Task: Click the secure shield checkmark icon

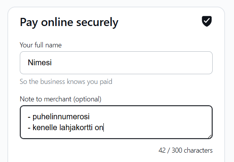Action: pyautogui.click(x=206, y=21)
